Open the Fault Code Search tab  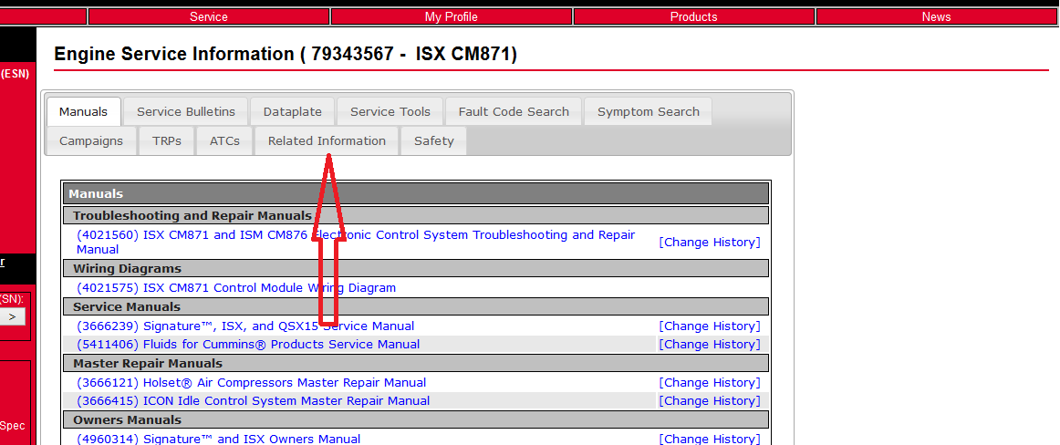tap(514, 111)
